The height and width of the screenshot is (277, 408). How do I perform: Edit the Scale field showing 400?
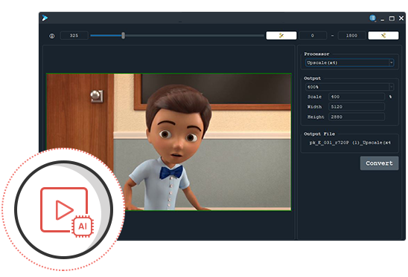pos(357,97)
